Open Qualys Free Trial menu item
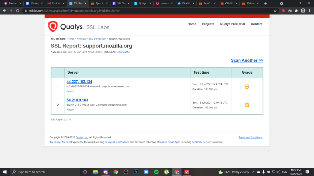The image size is (314, 176). pos(232,24)
